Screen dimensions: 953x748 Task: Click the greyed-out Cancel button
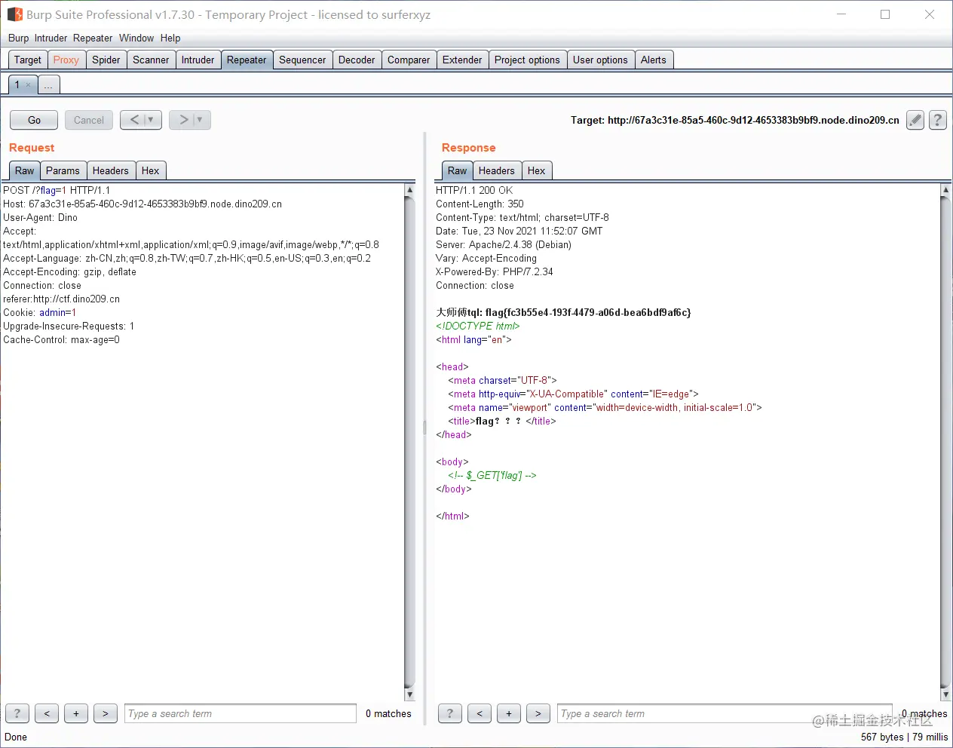pyautogui.click(x=89, y=120)
